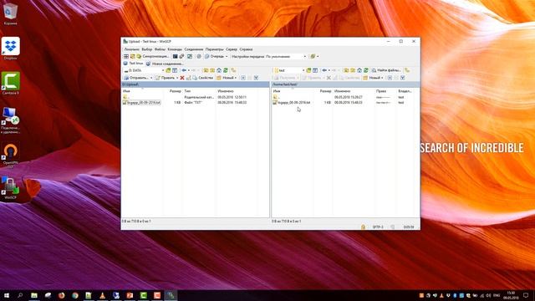Click the preferences gear icon

click(x=199, y=56)
